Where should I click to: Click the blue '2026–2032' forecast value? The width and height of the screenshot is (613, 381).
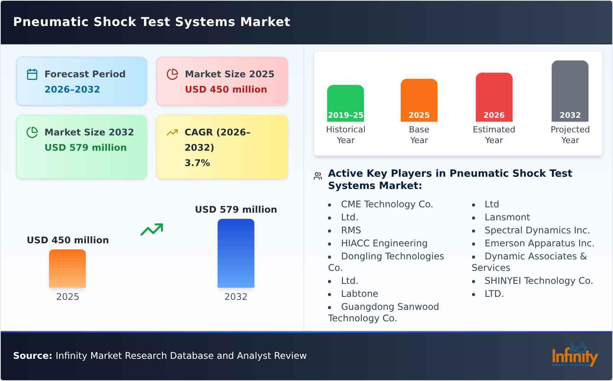[72, 90]
